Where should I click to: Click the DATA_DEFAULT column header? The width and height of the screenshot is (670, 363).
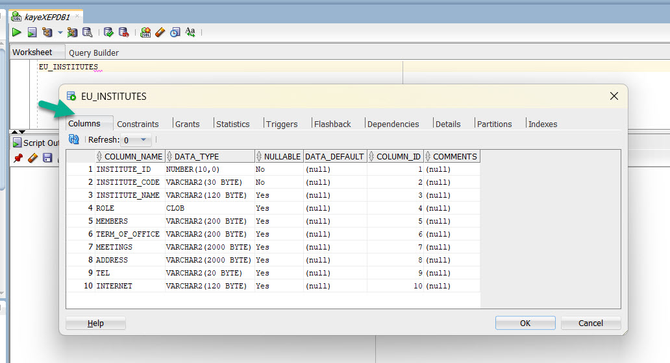(x=334, y=157)
